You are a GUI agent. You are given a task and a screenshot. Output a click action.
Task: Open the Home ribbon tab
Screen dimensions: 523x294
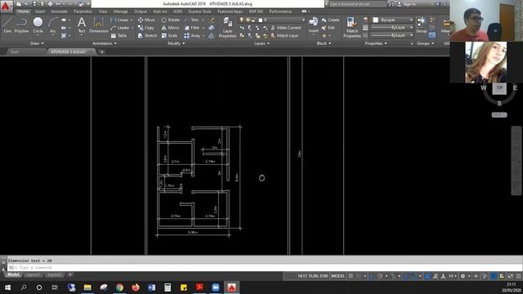[23, 11]
